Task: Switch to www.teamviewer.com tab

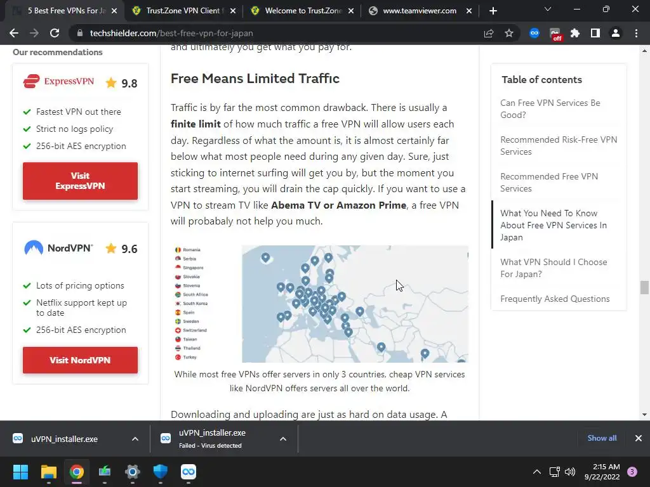Action: (420, 11)
